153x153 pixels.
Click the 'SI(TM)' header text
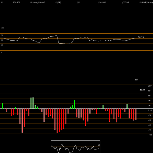coord(58,2)
